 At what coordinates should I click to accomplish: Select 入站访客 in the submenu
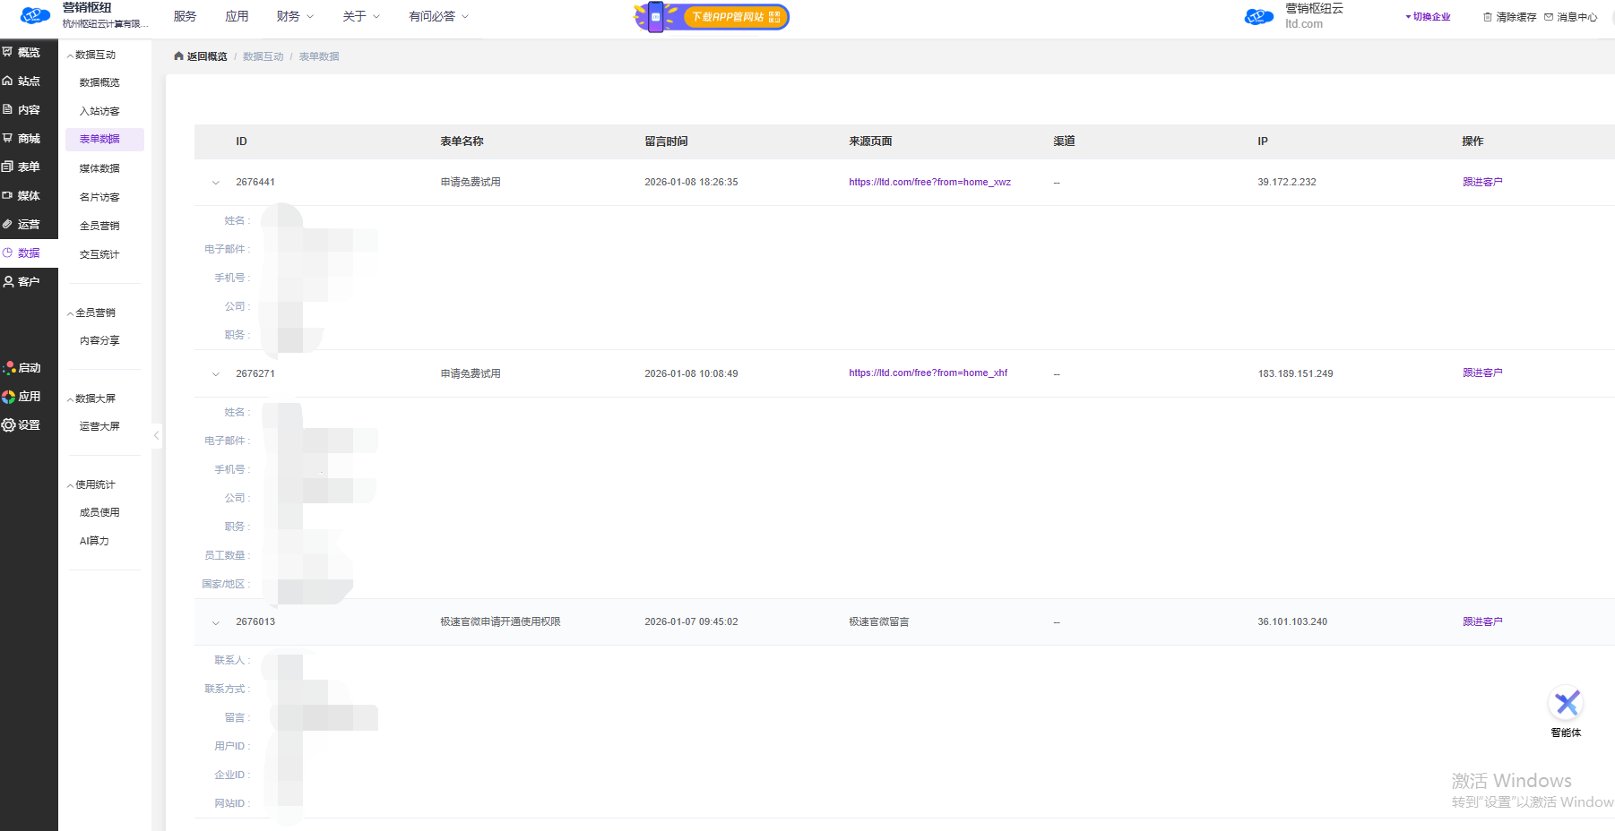coord(99,112)
